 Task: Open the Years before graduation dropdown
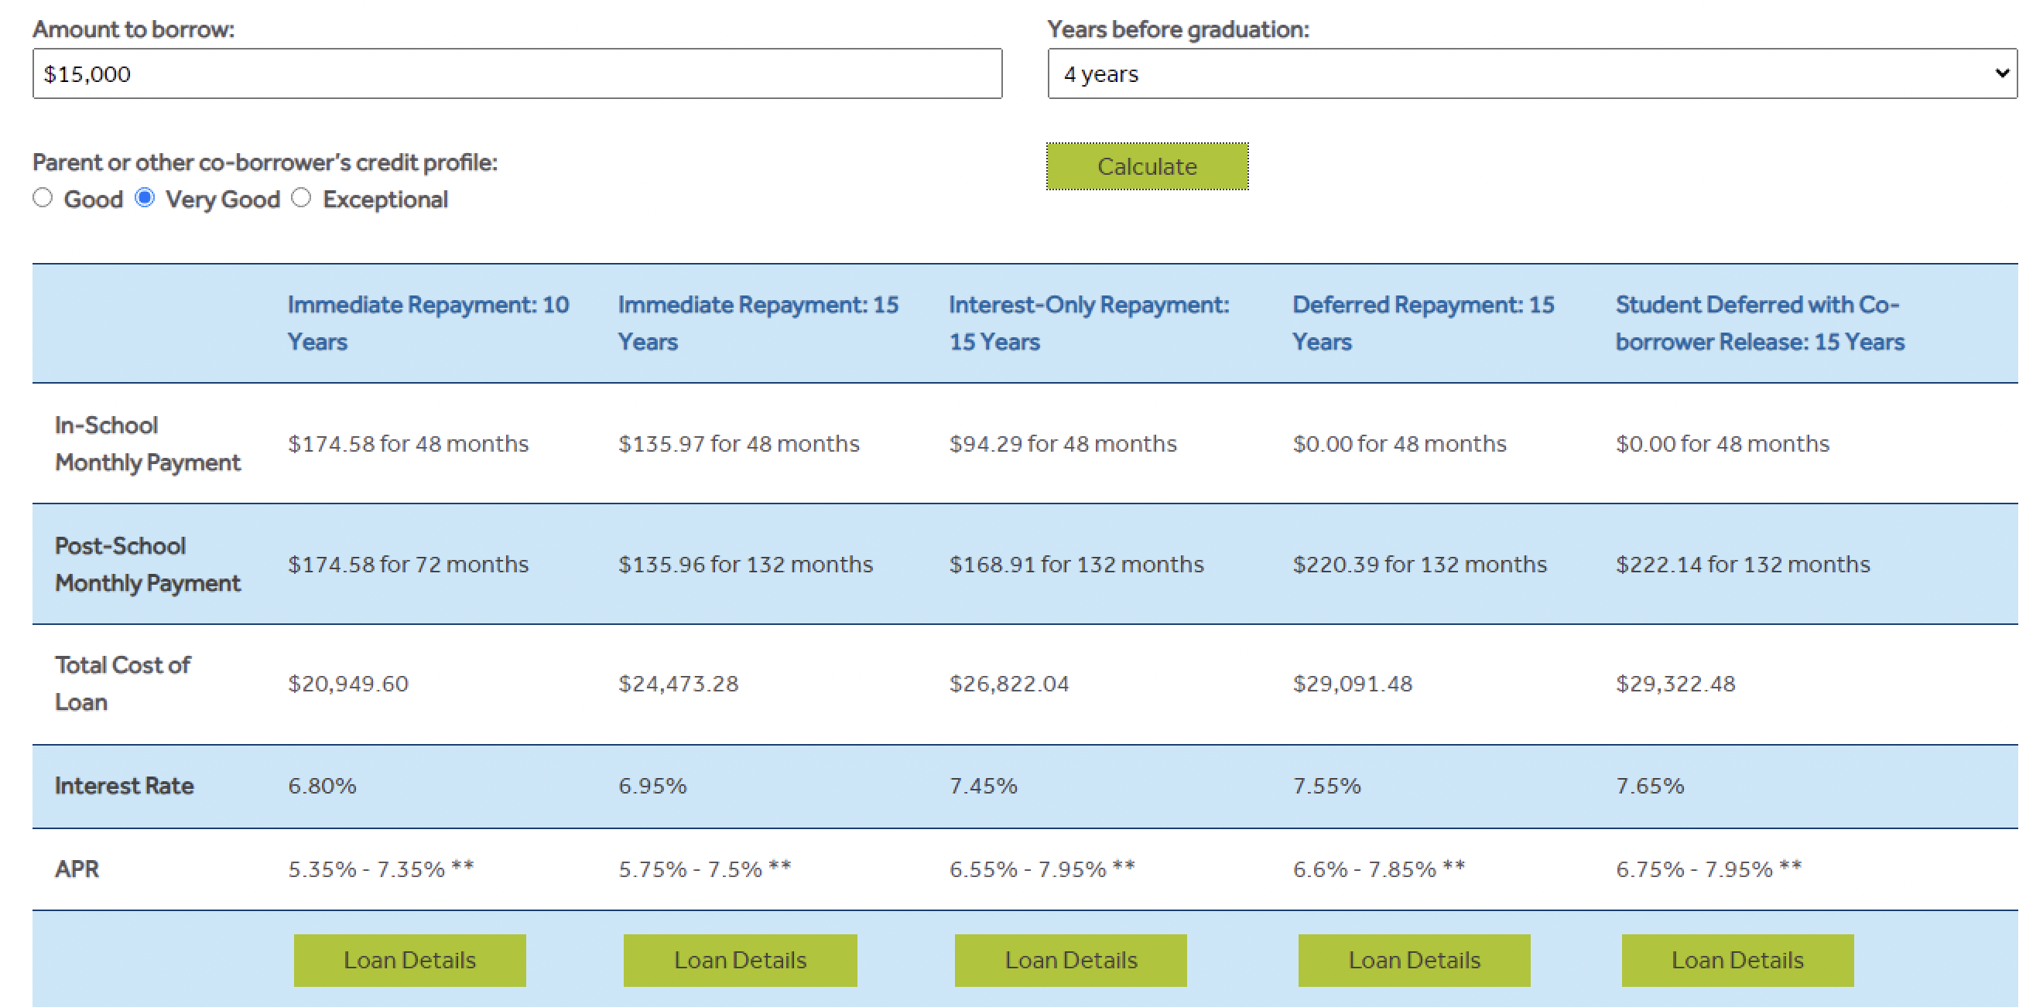(1531, 74)
